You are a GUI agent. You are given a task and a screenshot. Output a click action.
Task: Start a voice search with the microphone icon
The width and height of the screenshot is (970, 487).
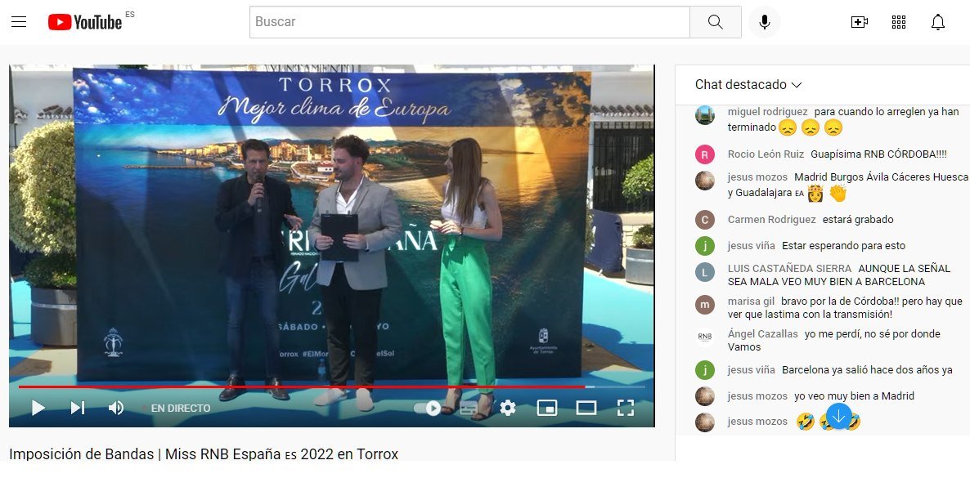(x=764, y=21)
